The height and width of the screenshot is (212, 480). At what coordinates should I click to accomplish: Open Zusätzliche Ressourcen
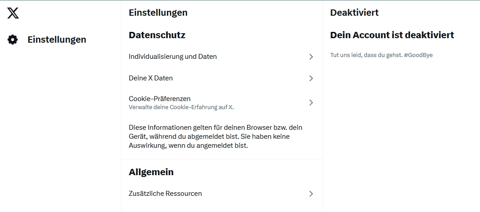(x=222, y=194)
